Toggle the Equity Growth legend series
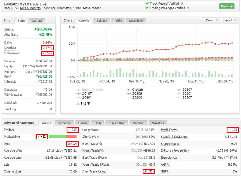Viewport: 241px width, 176px height. coord(90,90)
